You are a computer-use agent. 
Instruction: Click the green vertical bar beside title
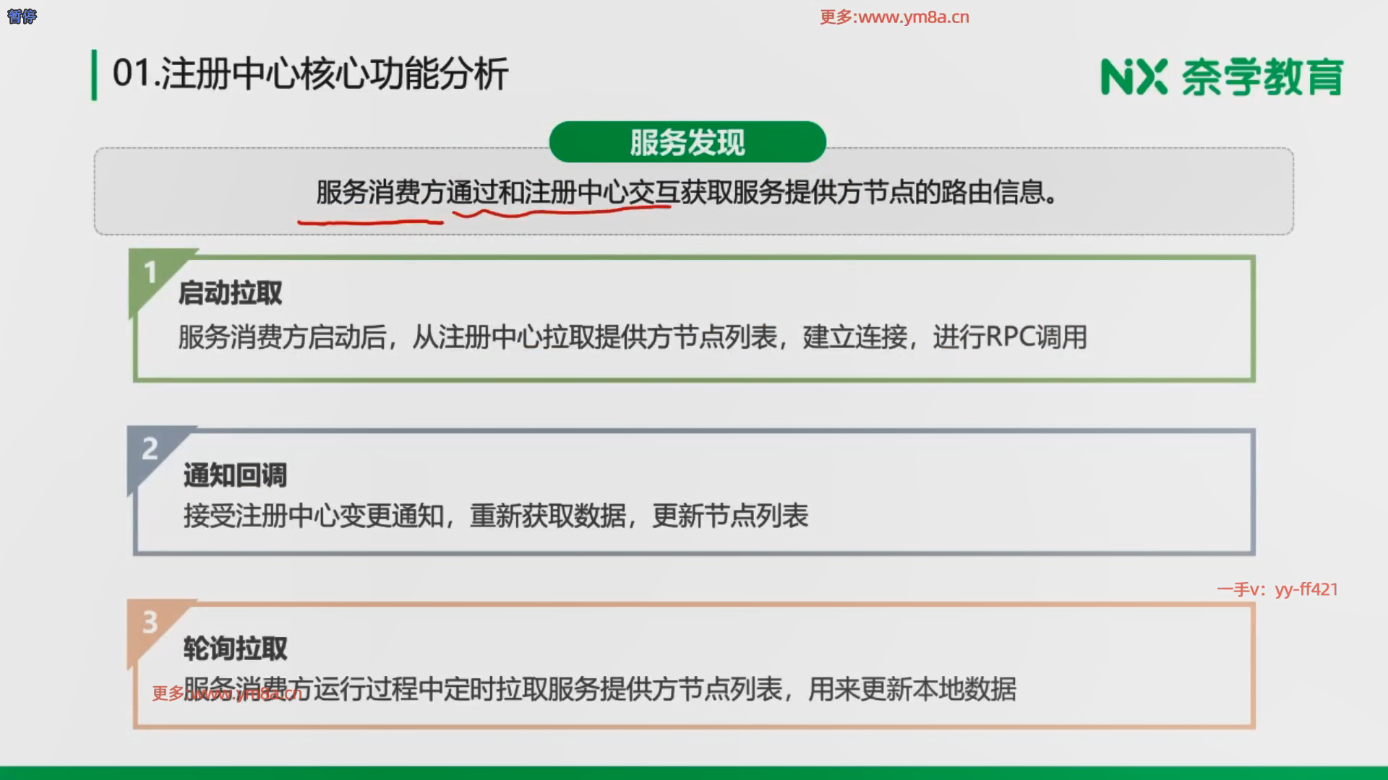click(94, 75)
